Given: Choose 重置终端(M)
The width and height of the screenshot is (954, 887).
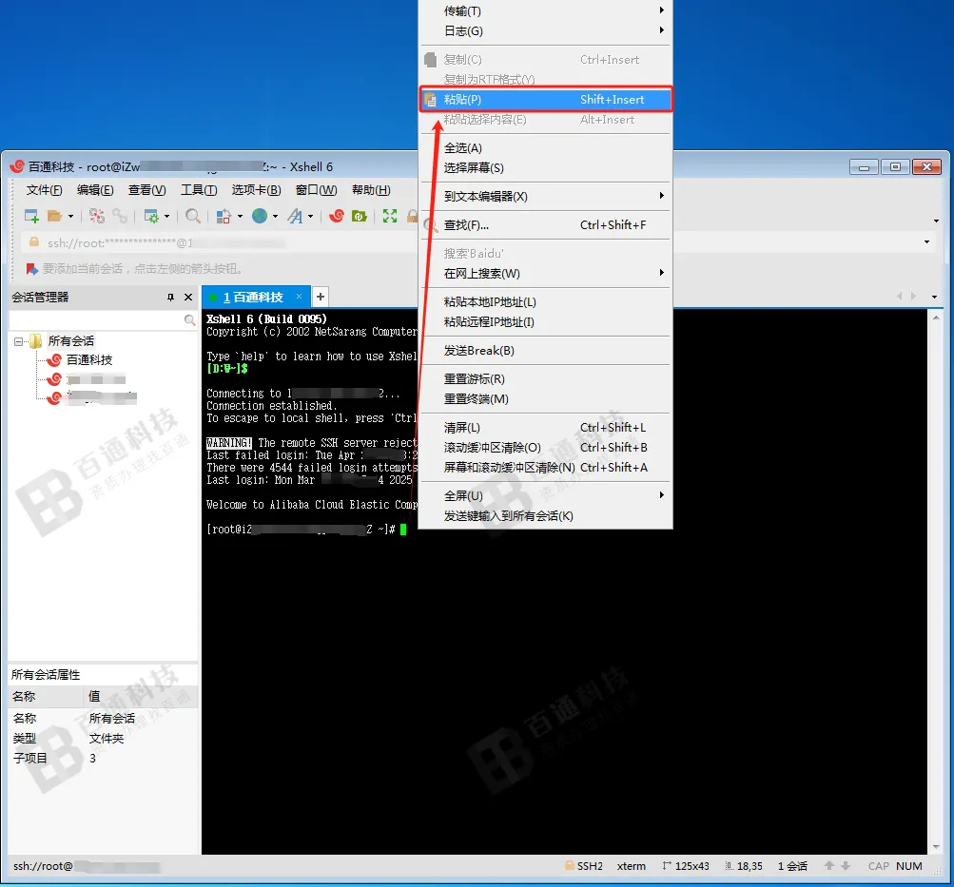Looking at the screenshot, I should 546,398.
